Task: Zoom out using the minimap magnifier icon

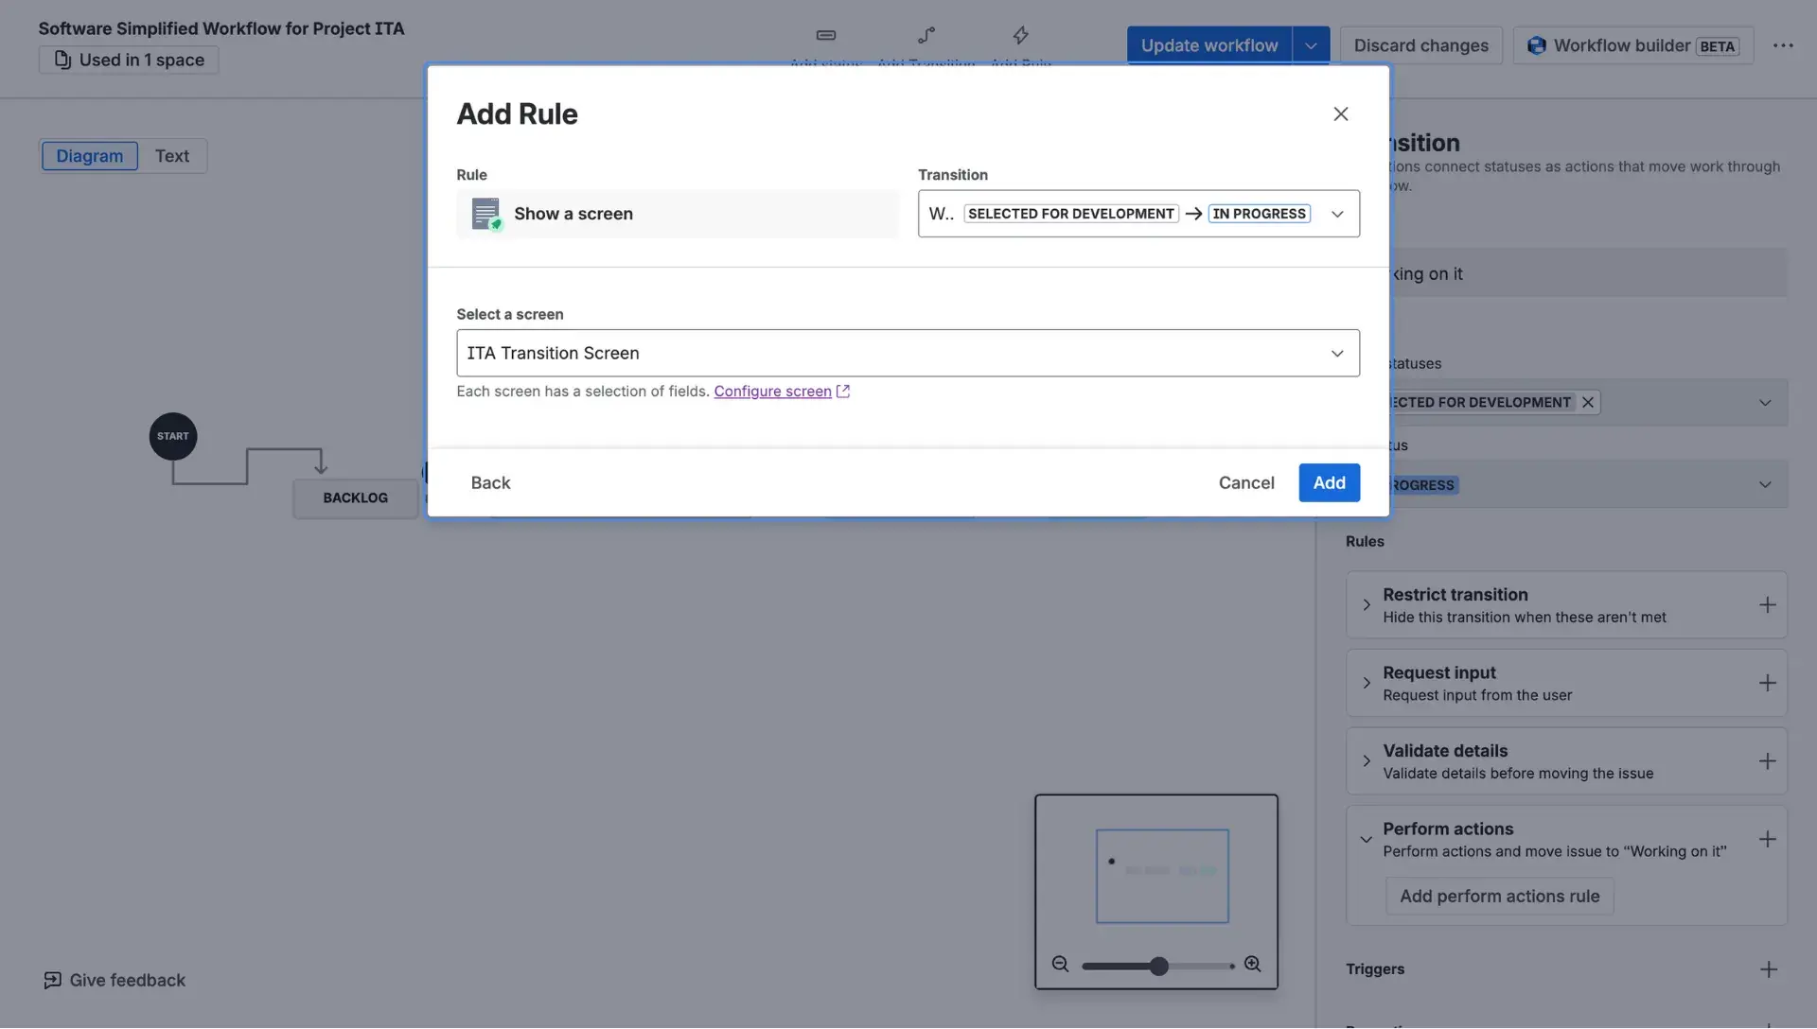Action: tap(1061, 965)
